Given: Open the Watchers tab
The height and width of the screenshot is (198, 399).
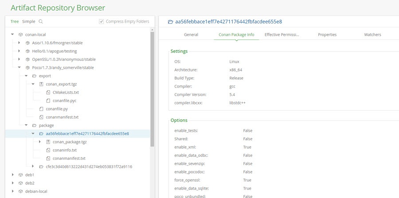Looking at the screenshot, I should pos(372,35).
